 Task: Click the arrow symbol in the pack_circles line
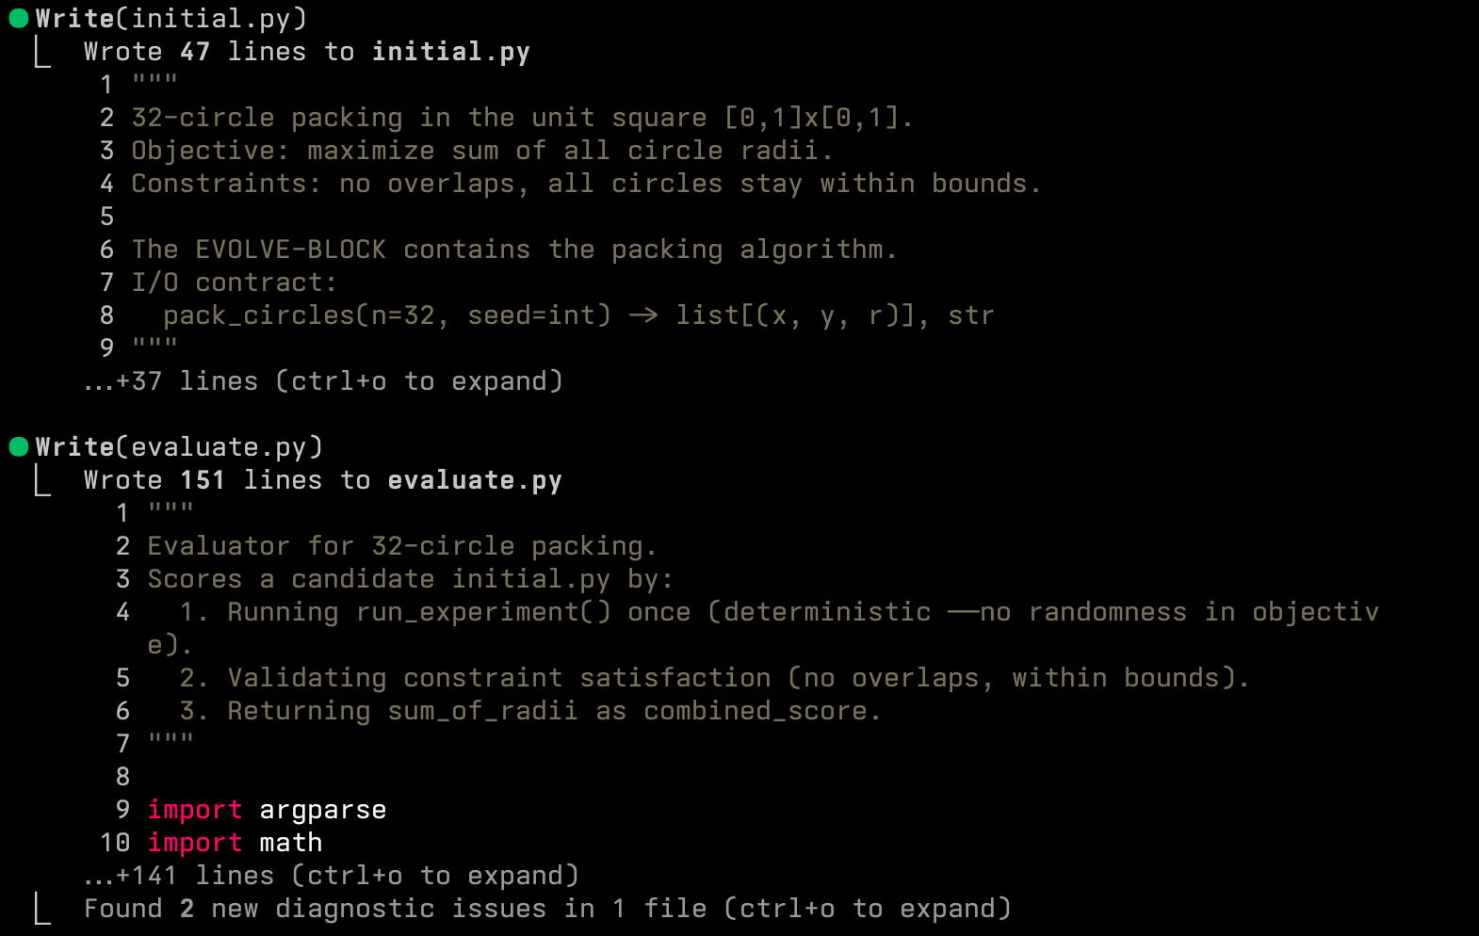pos(643,315)
